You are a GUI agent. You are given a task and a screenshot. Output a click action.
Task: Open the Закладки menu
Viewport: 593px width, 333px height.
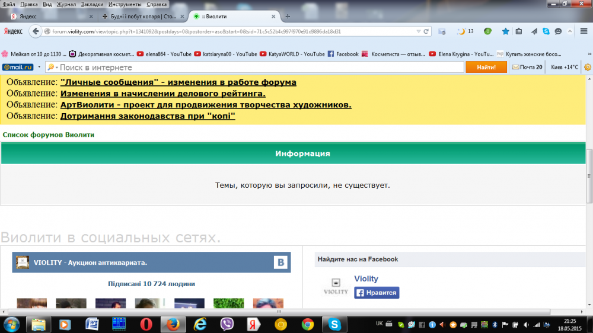pos(92,4)
